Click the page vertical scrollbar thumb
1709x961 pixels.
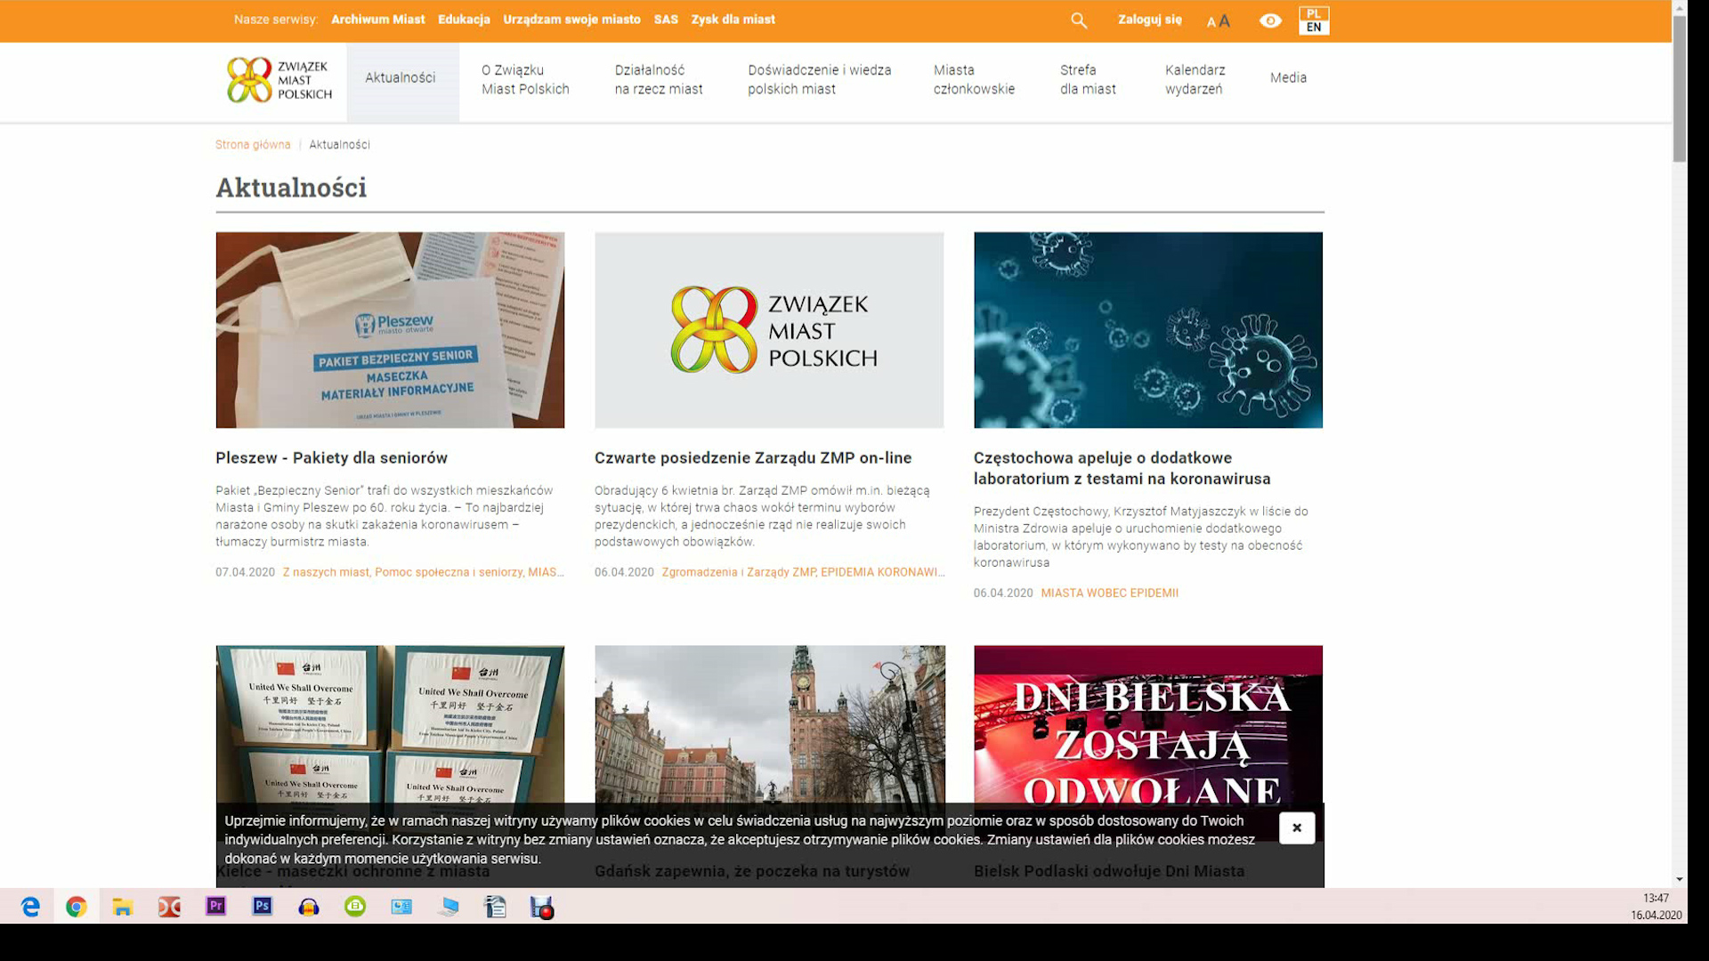click(1679, 89)
